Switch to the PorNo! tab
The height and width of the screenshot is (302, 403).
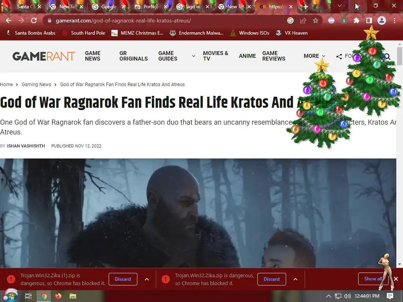coord(151,7)
